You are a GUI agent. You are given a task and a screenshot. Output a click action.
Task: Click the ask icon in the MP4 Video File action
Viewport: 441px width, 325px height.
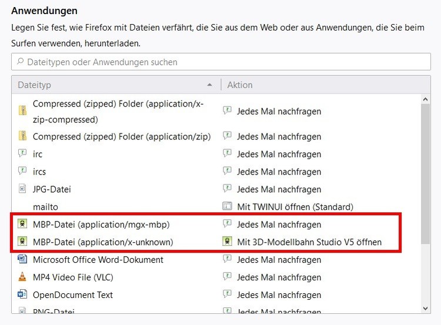227,276
